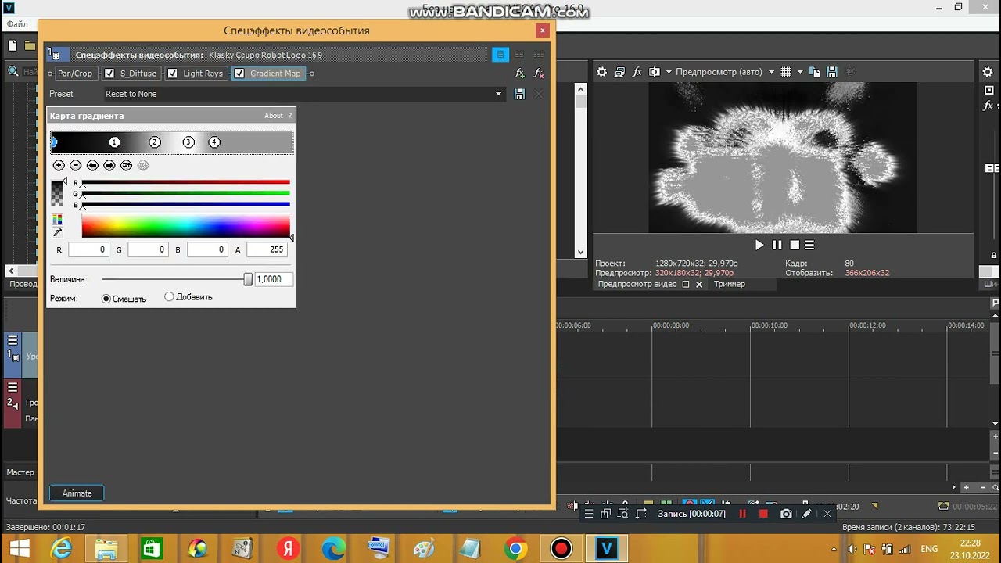Click the Animate button
1001x563 pixels.
[77, 493]
